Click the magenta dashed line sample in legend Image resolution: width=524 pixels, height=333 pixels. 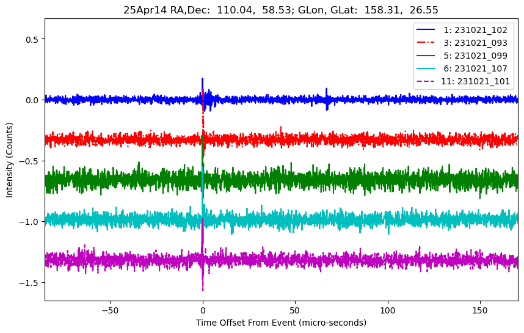tap(426, 81)
